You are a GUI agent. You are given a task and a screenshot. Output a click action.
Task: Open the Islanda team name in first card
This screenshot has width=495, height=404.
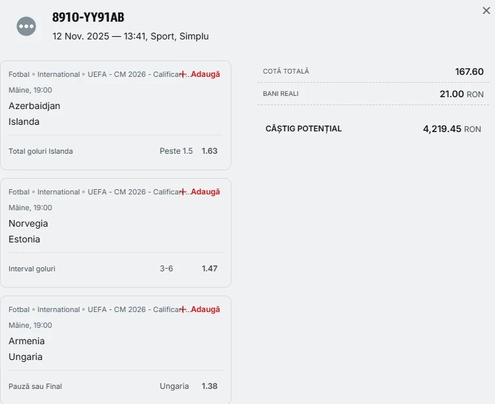24,122
